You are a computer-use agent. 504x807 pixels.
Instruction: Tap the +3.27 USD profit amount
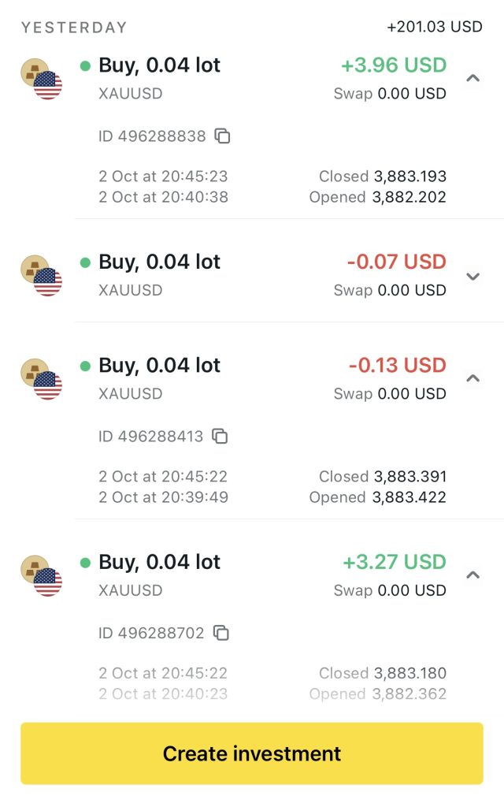394,562
